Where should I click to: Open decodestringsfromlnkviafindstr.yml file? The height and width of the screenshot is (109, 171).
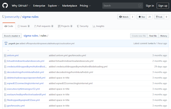26,72
